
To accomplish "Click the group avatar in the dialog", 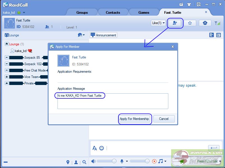I will pyautogui.click(x=63, y=61).
